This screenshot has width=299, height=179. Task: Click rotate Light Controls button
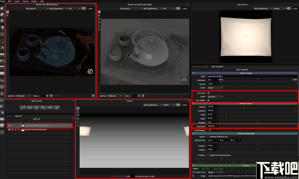coord(43,108)
